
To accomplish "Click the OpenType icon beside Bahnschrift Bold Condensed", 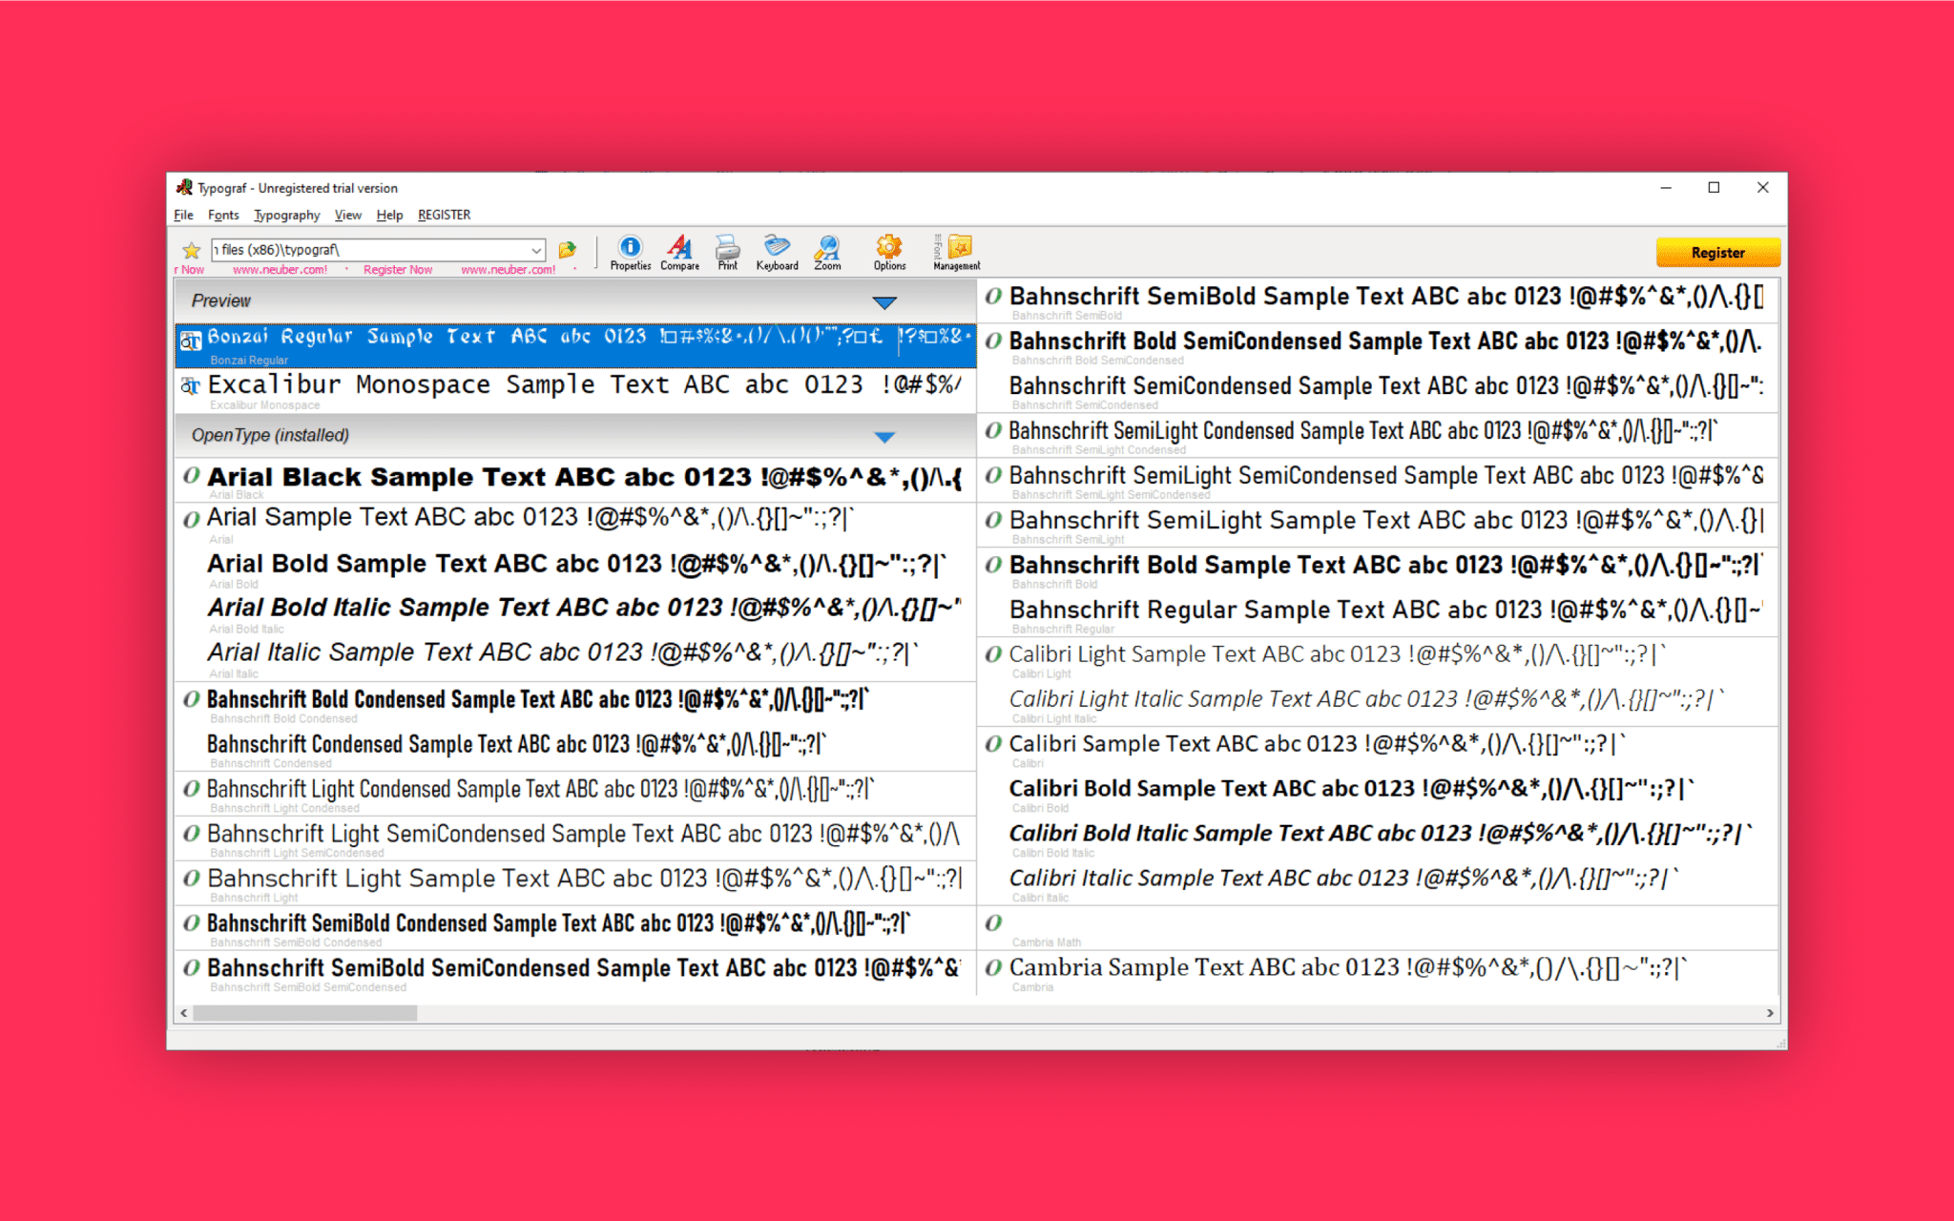I will 191,699.
